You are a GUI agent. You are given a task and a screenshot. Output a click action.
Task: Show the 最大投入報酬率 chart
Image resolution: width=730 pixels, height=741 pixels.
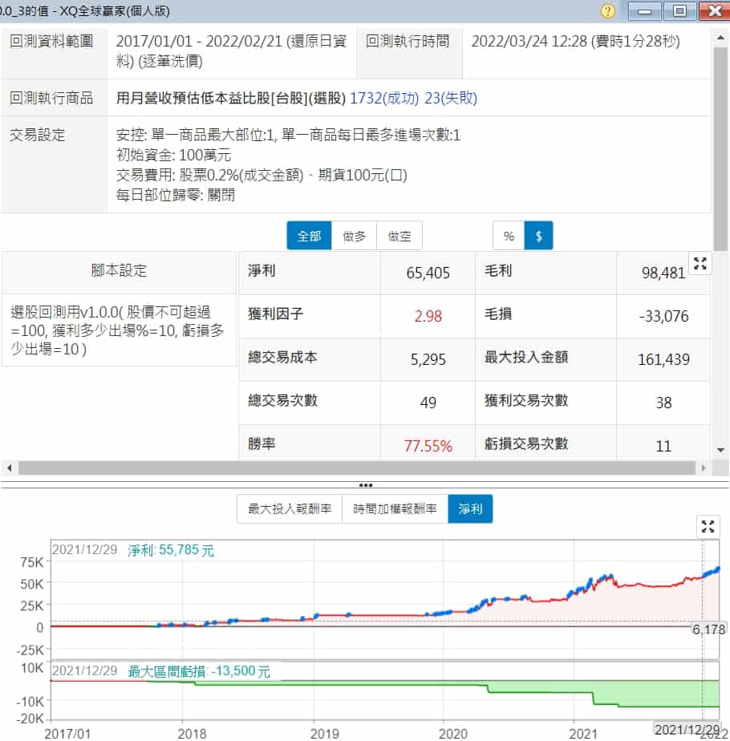[289, 509]
